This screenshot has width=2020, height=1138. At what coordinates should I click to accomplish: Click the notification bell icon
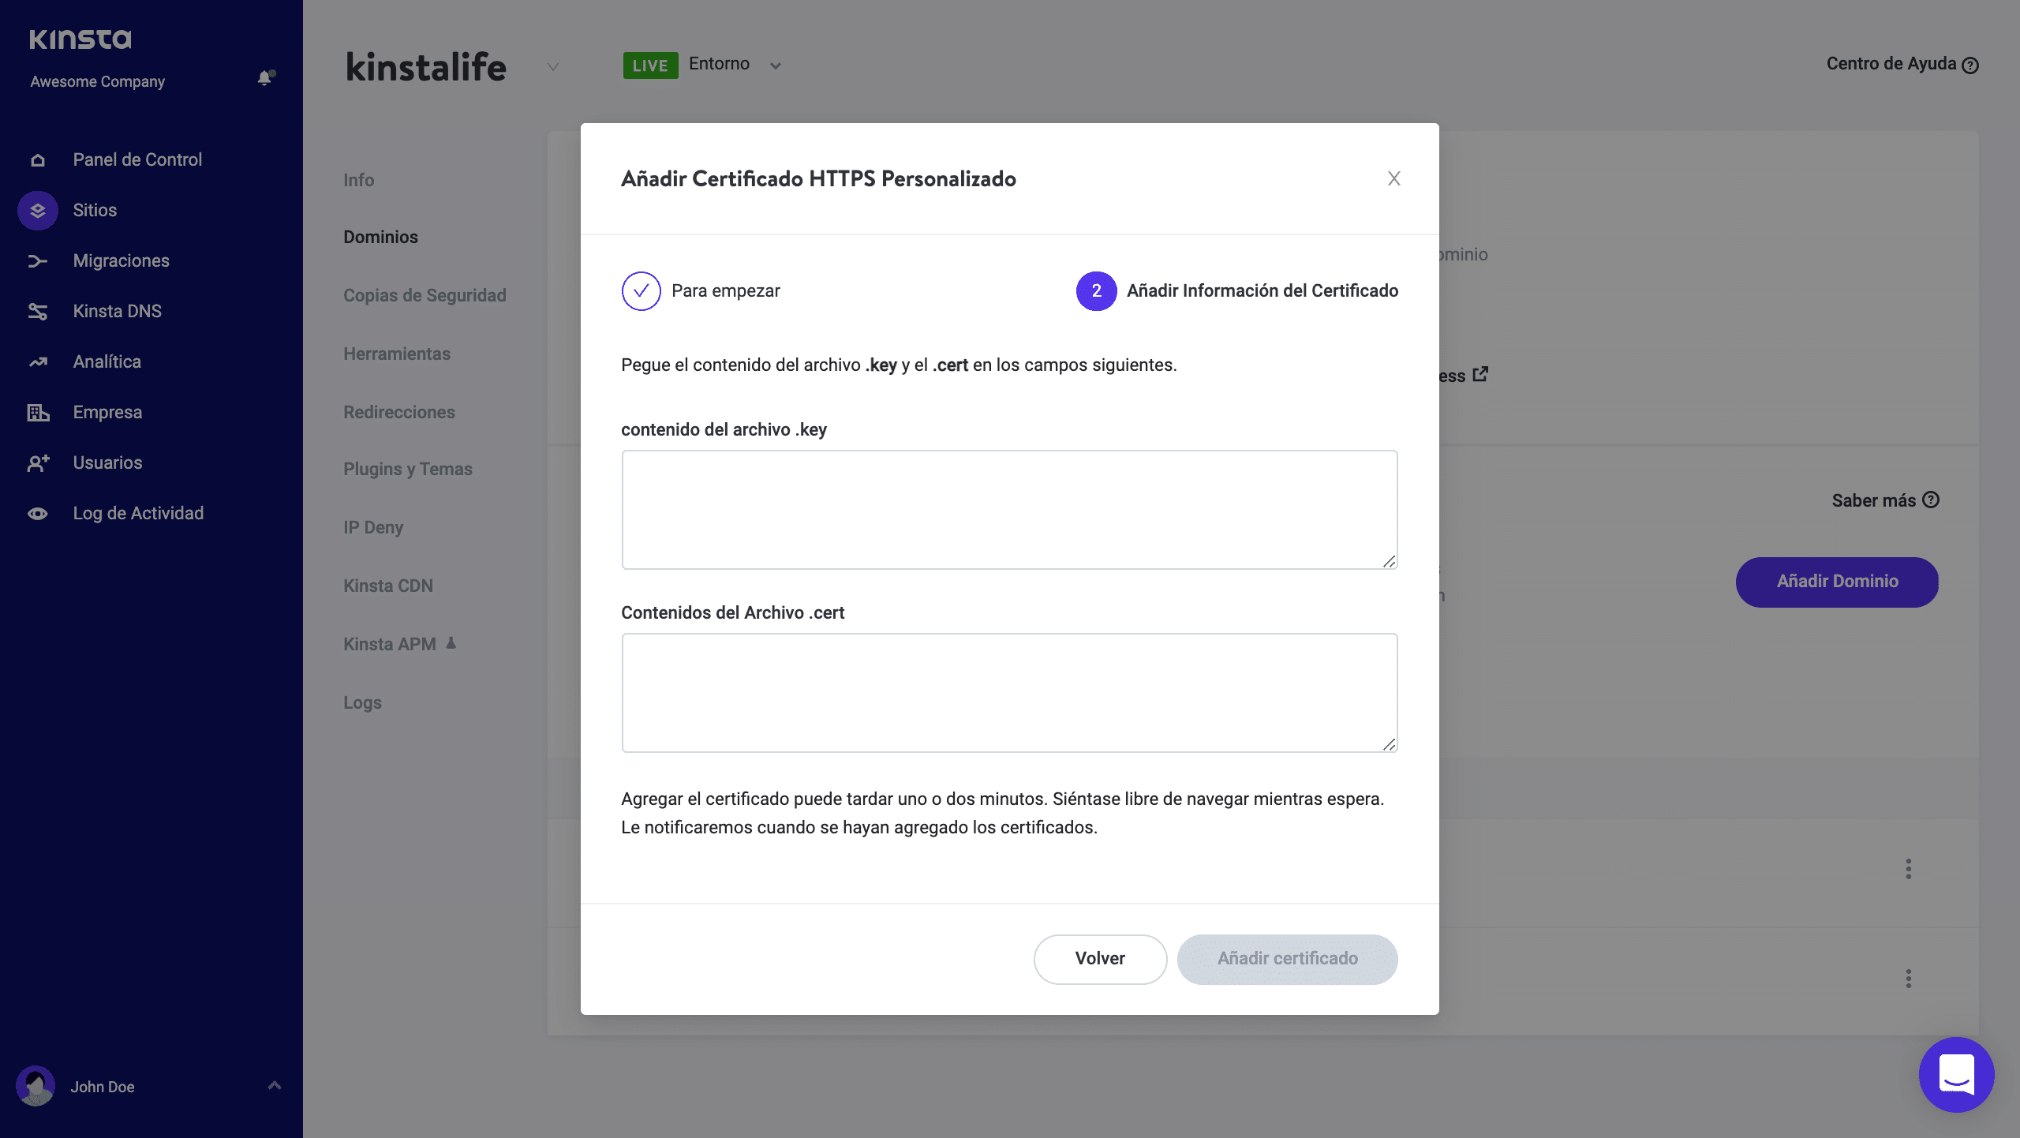click(x=265, y=78)
